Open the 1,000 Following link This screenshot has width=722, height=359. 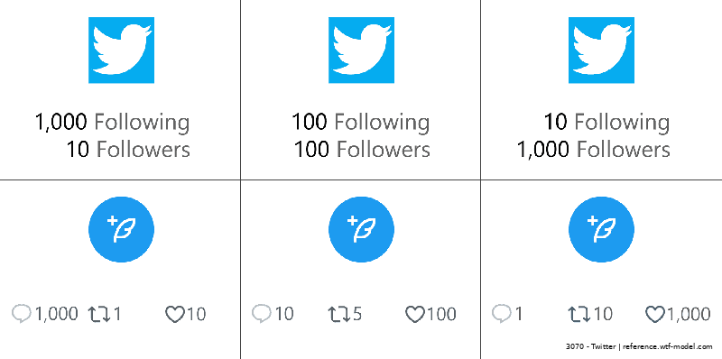(112, 122)
